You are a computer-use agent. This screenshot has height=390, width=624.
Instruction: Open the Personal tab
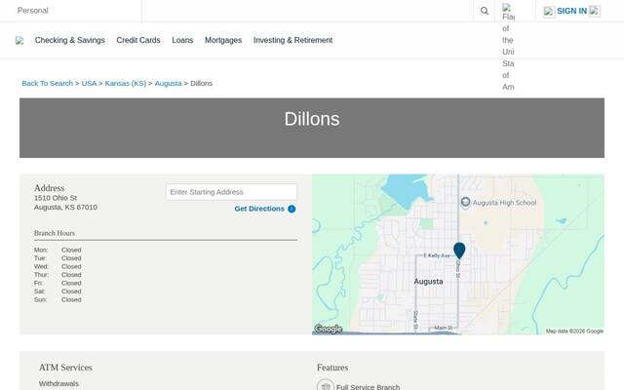tap(32, 11)
